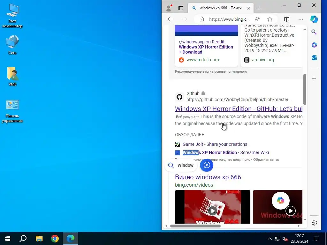Screen dimensions: 327x245
Task: Open Windows XP Horror Edition Screamer Wiki link
Action: point(226,152)
